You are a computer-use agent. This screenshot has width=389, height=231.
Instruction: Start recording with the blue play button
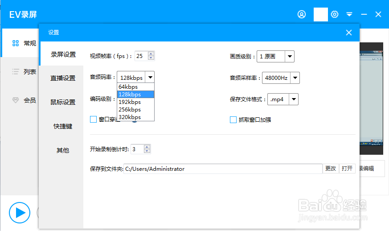tap(20, 213)
